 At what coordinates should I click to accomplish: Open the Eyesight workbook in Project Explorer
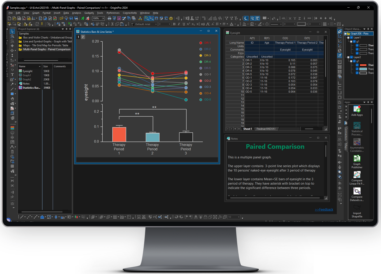point(28,71)
